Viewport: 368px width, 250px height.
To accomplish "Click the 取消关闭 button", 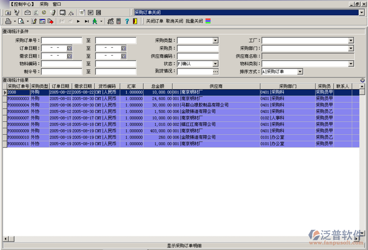I will coord(174,21).
